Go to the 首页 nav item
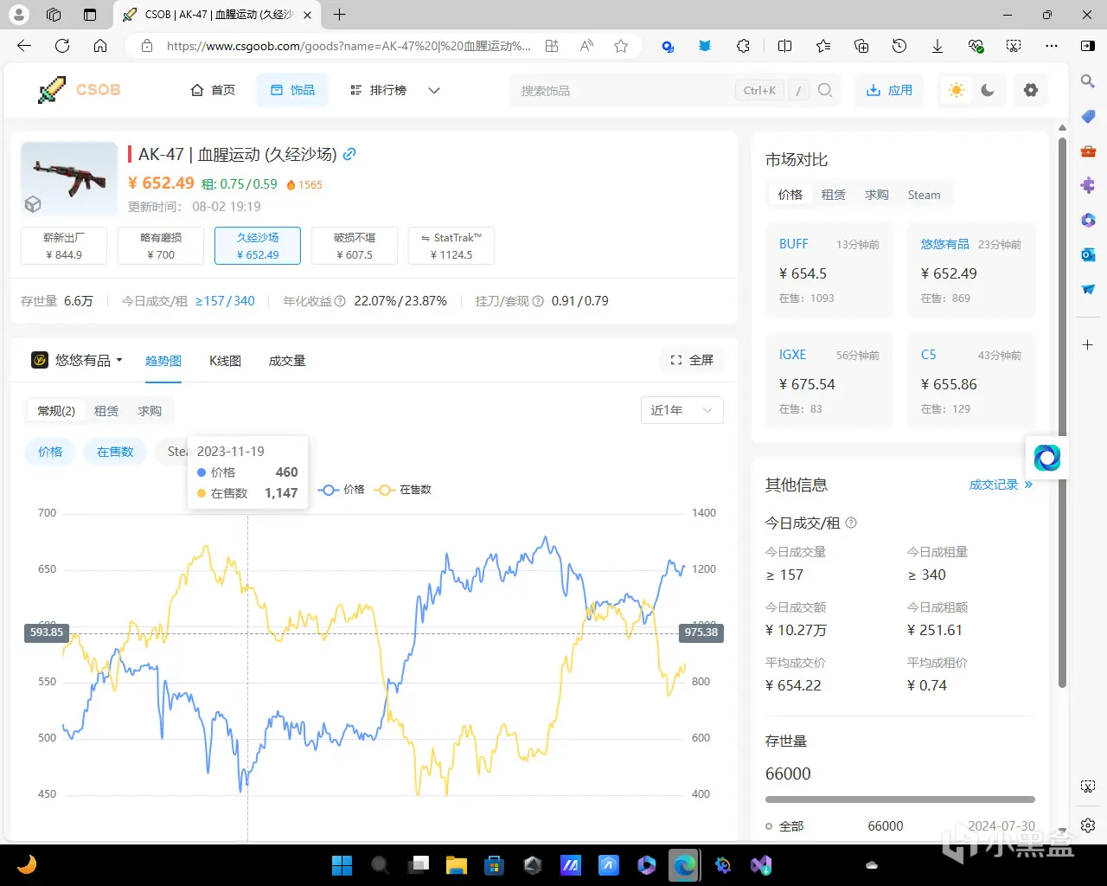The width and height of the screenshot is (1107, 886). click(213, 90)
